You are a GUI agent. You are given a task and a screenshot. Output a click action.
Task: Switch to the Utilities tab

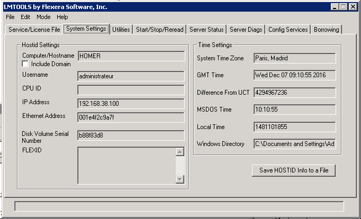121,30
